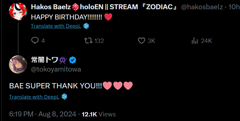The width and height of the screenshot is (240, 121).
Task: Click the 12.1K Views count
Action: point(99,114)
